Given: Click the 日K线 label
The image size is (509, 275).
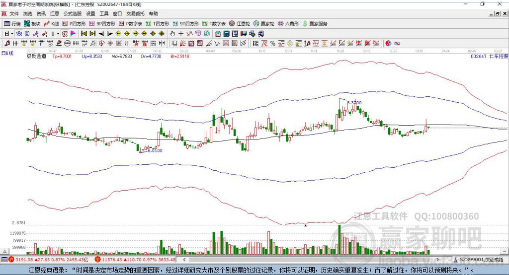Looking at the screenshot, I should (x=7, y=53).
